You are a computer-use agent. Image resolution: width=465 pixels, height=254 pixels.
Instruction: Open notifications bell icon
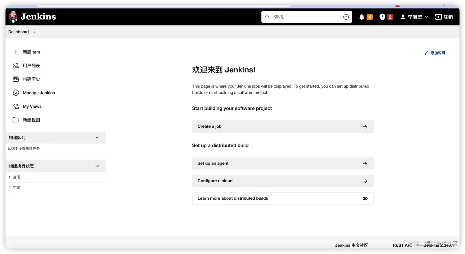pos(362,17)
